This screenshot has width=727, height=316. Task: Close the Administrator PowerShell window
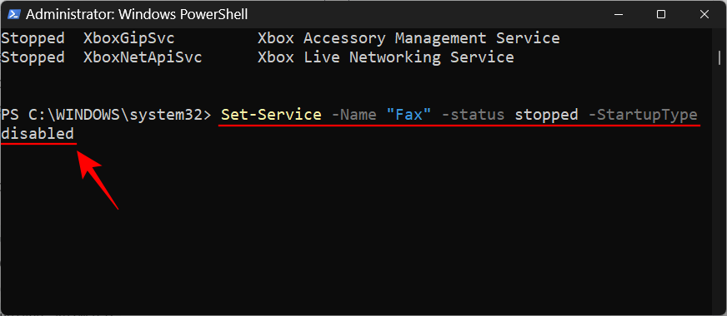[704, 14]
